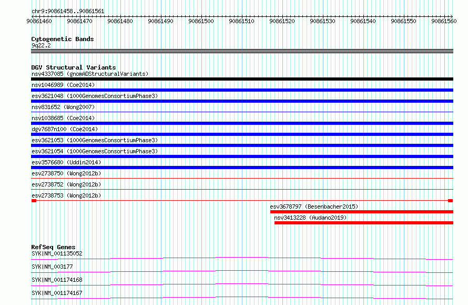Click the left red block of esv2738753
The height and width of the screenshot is (305, 468).
click(x=34, y=201)
